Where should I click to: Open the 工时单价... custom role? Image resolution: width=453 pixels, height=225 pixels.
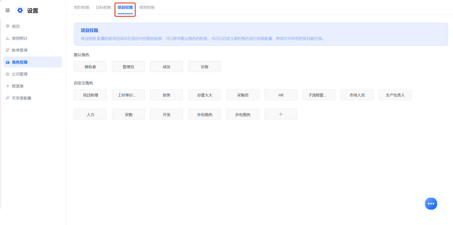tap(128, 95)
